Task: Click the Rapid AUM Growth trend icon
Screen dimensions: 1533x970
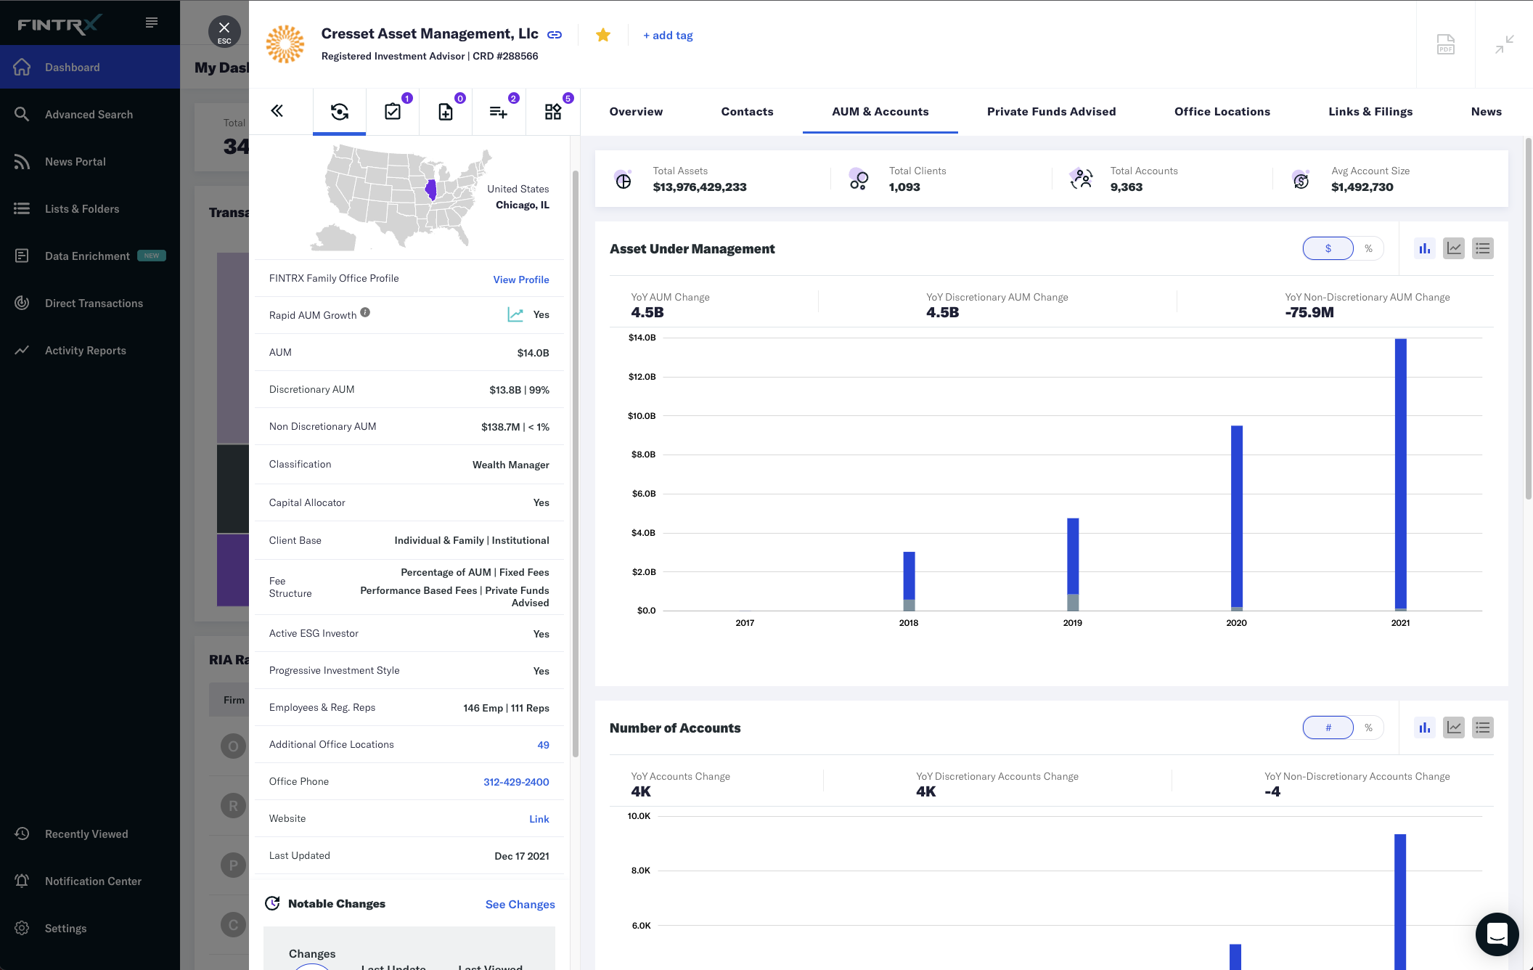Action: pyautogui.click(x=515, y=314)
